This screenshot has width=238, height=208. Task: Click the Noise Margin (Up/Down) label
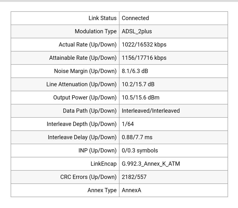click(x=85, y=71)
